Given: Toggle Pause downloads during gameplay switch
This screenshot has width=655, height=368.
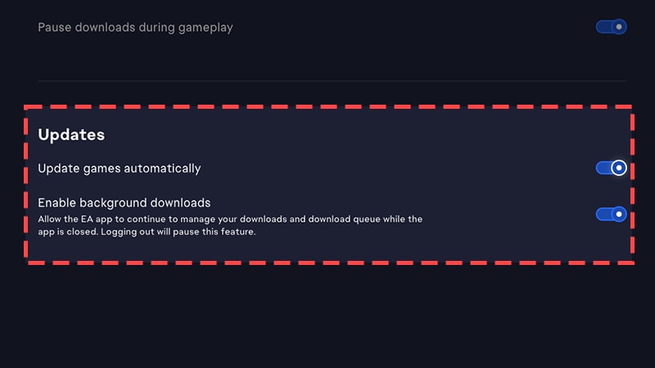Looking at the screenshot, I should (x=611, y=27).
